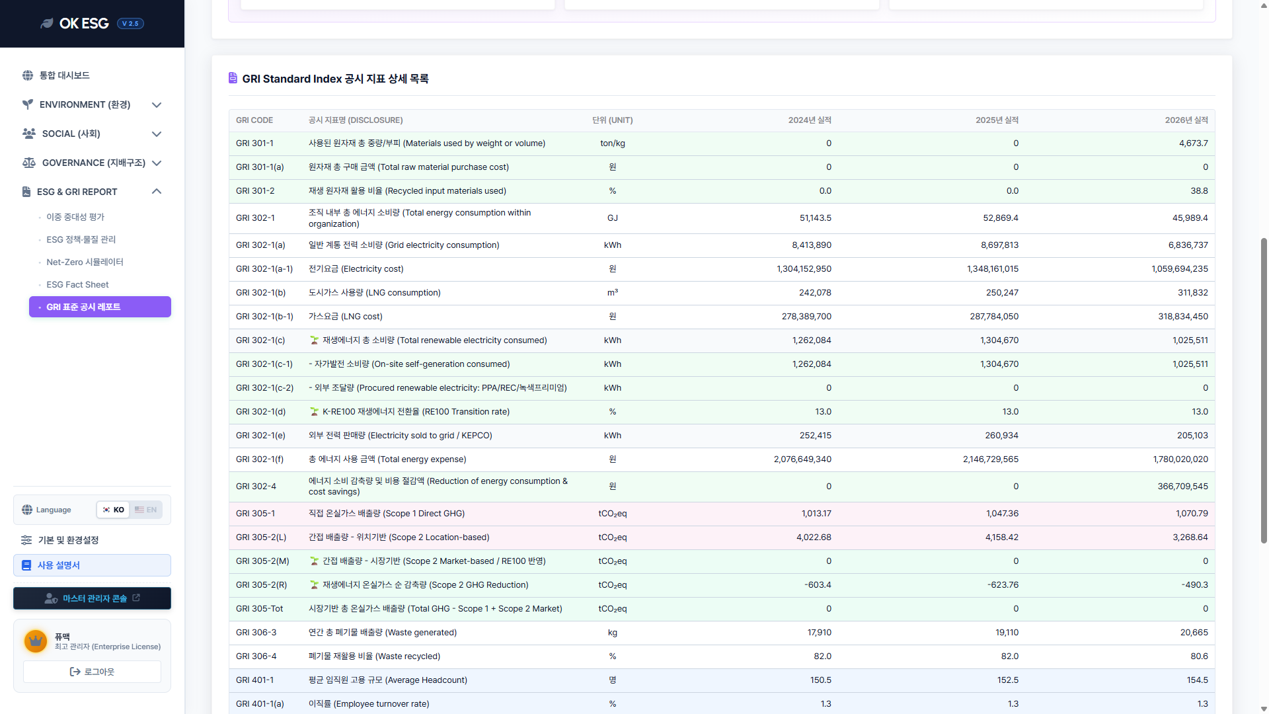Screen dimensions: 1269x714
Task: Click the 2024년 실적 column header
Action: click(x=810, y=120)
